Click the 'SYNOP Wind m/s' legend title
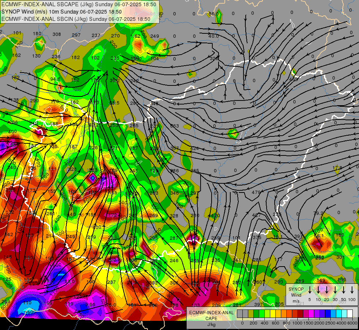The image size is (359, 330). [x=296, y=295]
